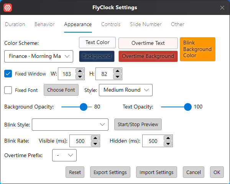Screen dimensions: 230x184
Task: Open the Color Scheme dropdown
Action: tap(39, 56)
